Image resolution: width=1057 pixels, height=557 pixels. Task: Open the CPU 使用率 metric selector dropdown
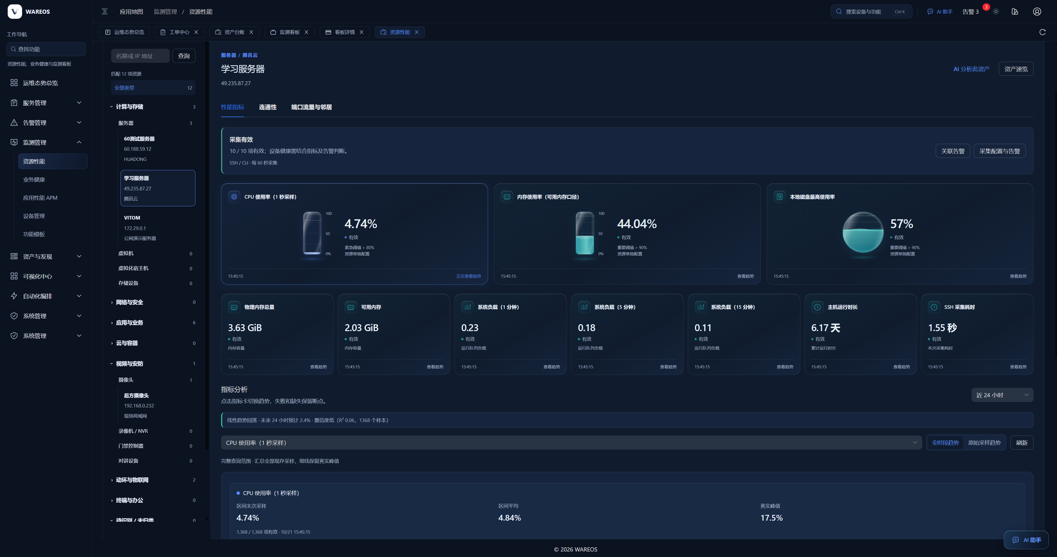(571, 443)
